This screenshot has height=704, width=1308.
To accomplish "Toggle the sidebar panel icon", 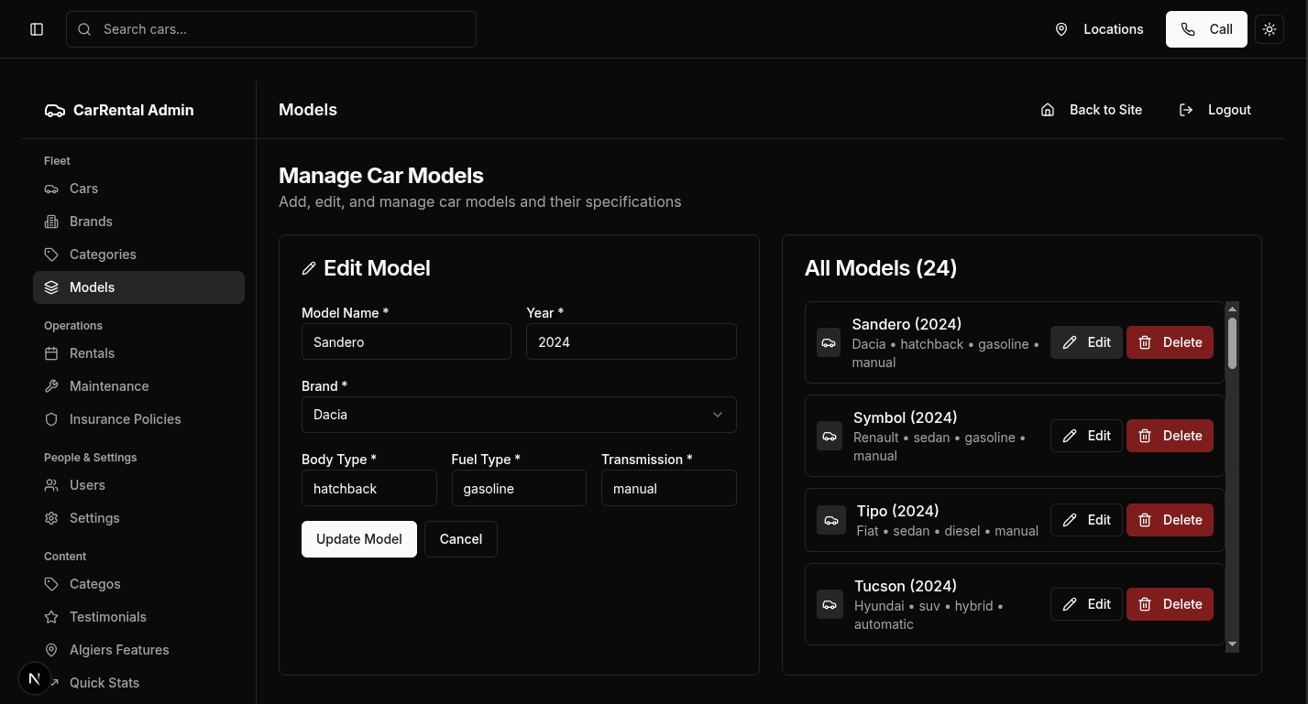I will pyautogui.click(x=37, y=29).
